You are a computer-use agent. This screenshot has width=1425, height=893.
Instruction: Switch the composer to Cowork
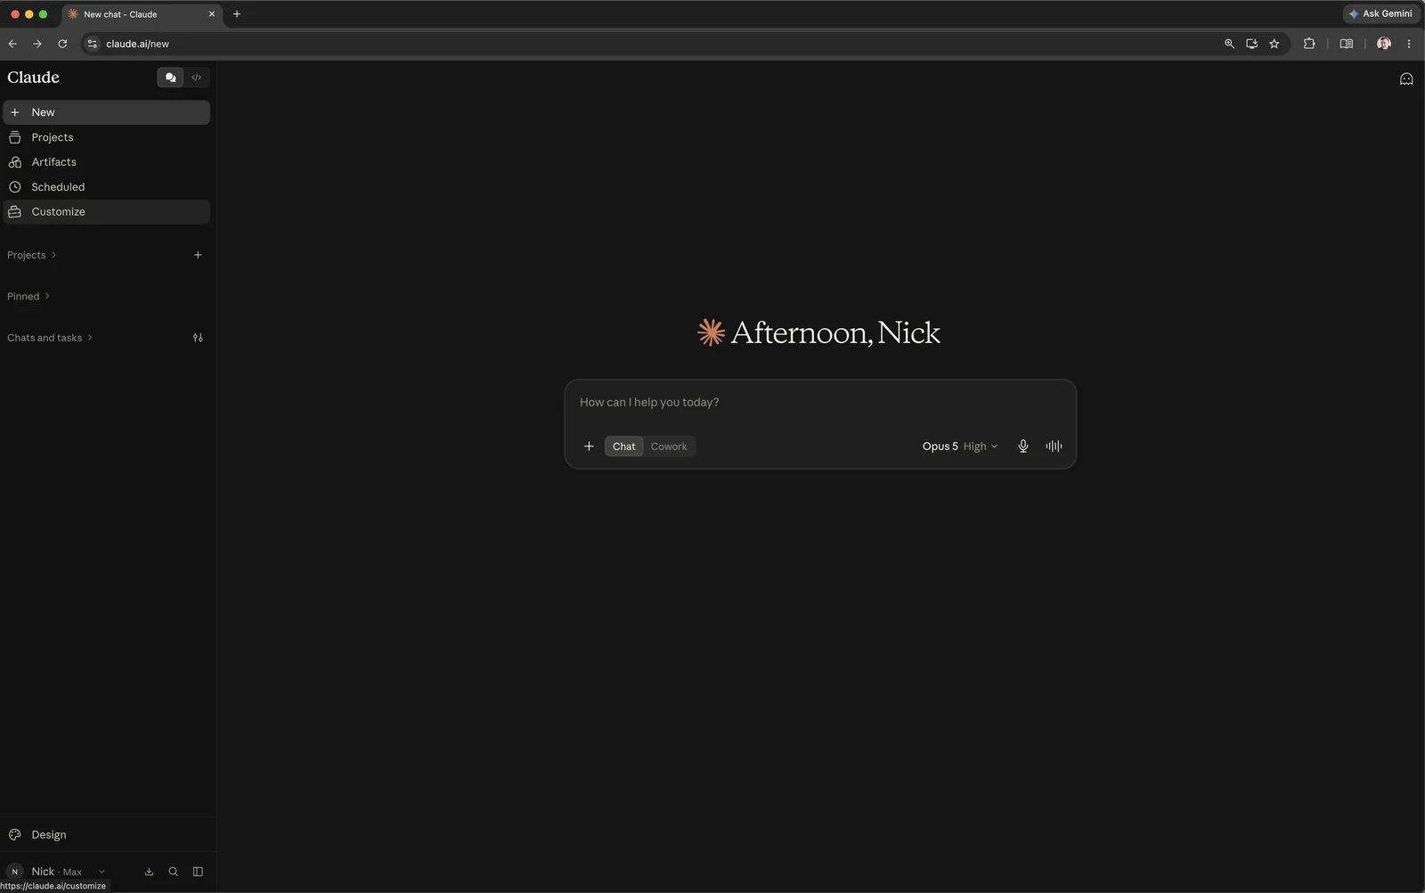[x=669, y=446]
